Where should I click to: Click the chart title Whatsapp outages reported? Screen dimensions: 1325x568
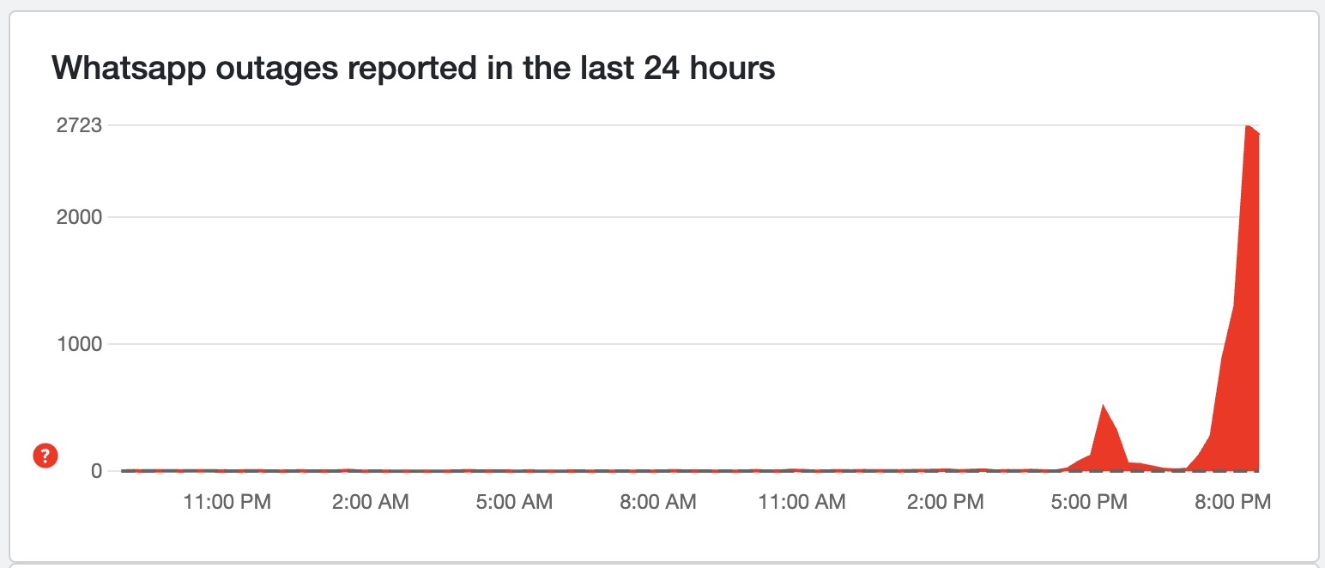[x=414, y=68]
